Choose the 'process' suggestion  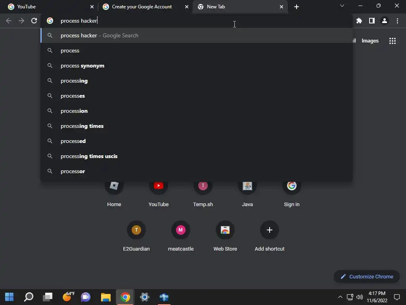(197, 50)
